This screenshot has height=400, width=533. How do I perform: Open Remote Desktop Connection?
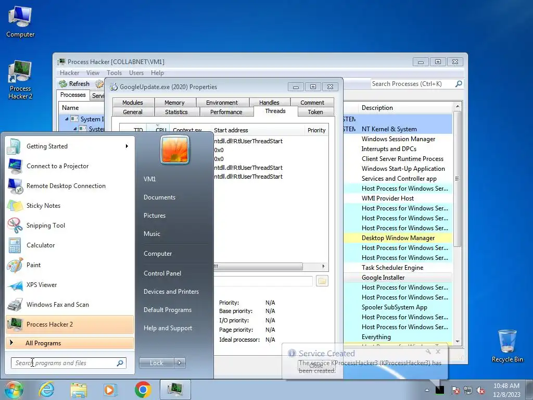pyautogui.click(x=70, y=186)
